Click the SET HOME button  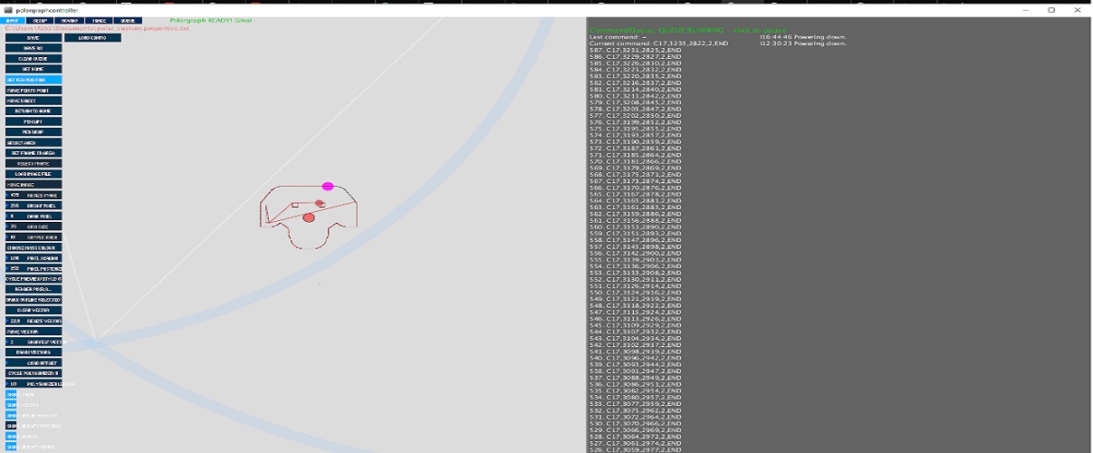pyautogui.click(x=34, y=69)
